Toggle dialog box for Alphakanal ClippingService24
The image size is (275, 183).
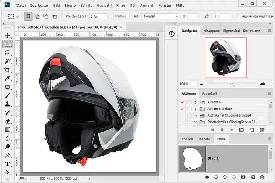coord(189,115)
